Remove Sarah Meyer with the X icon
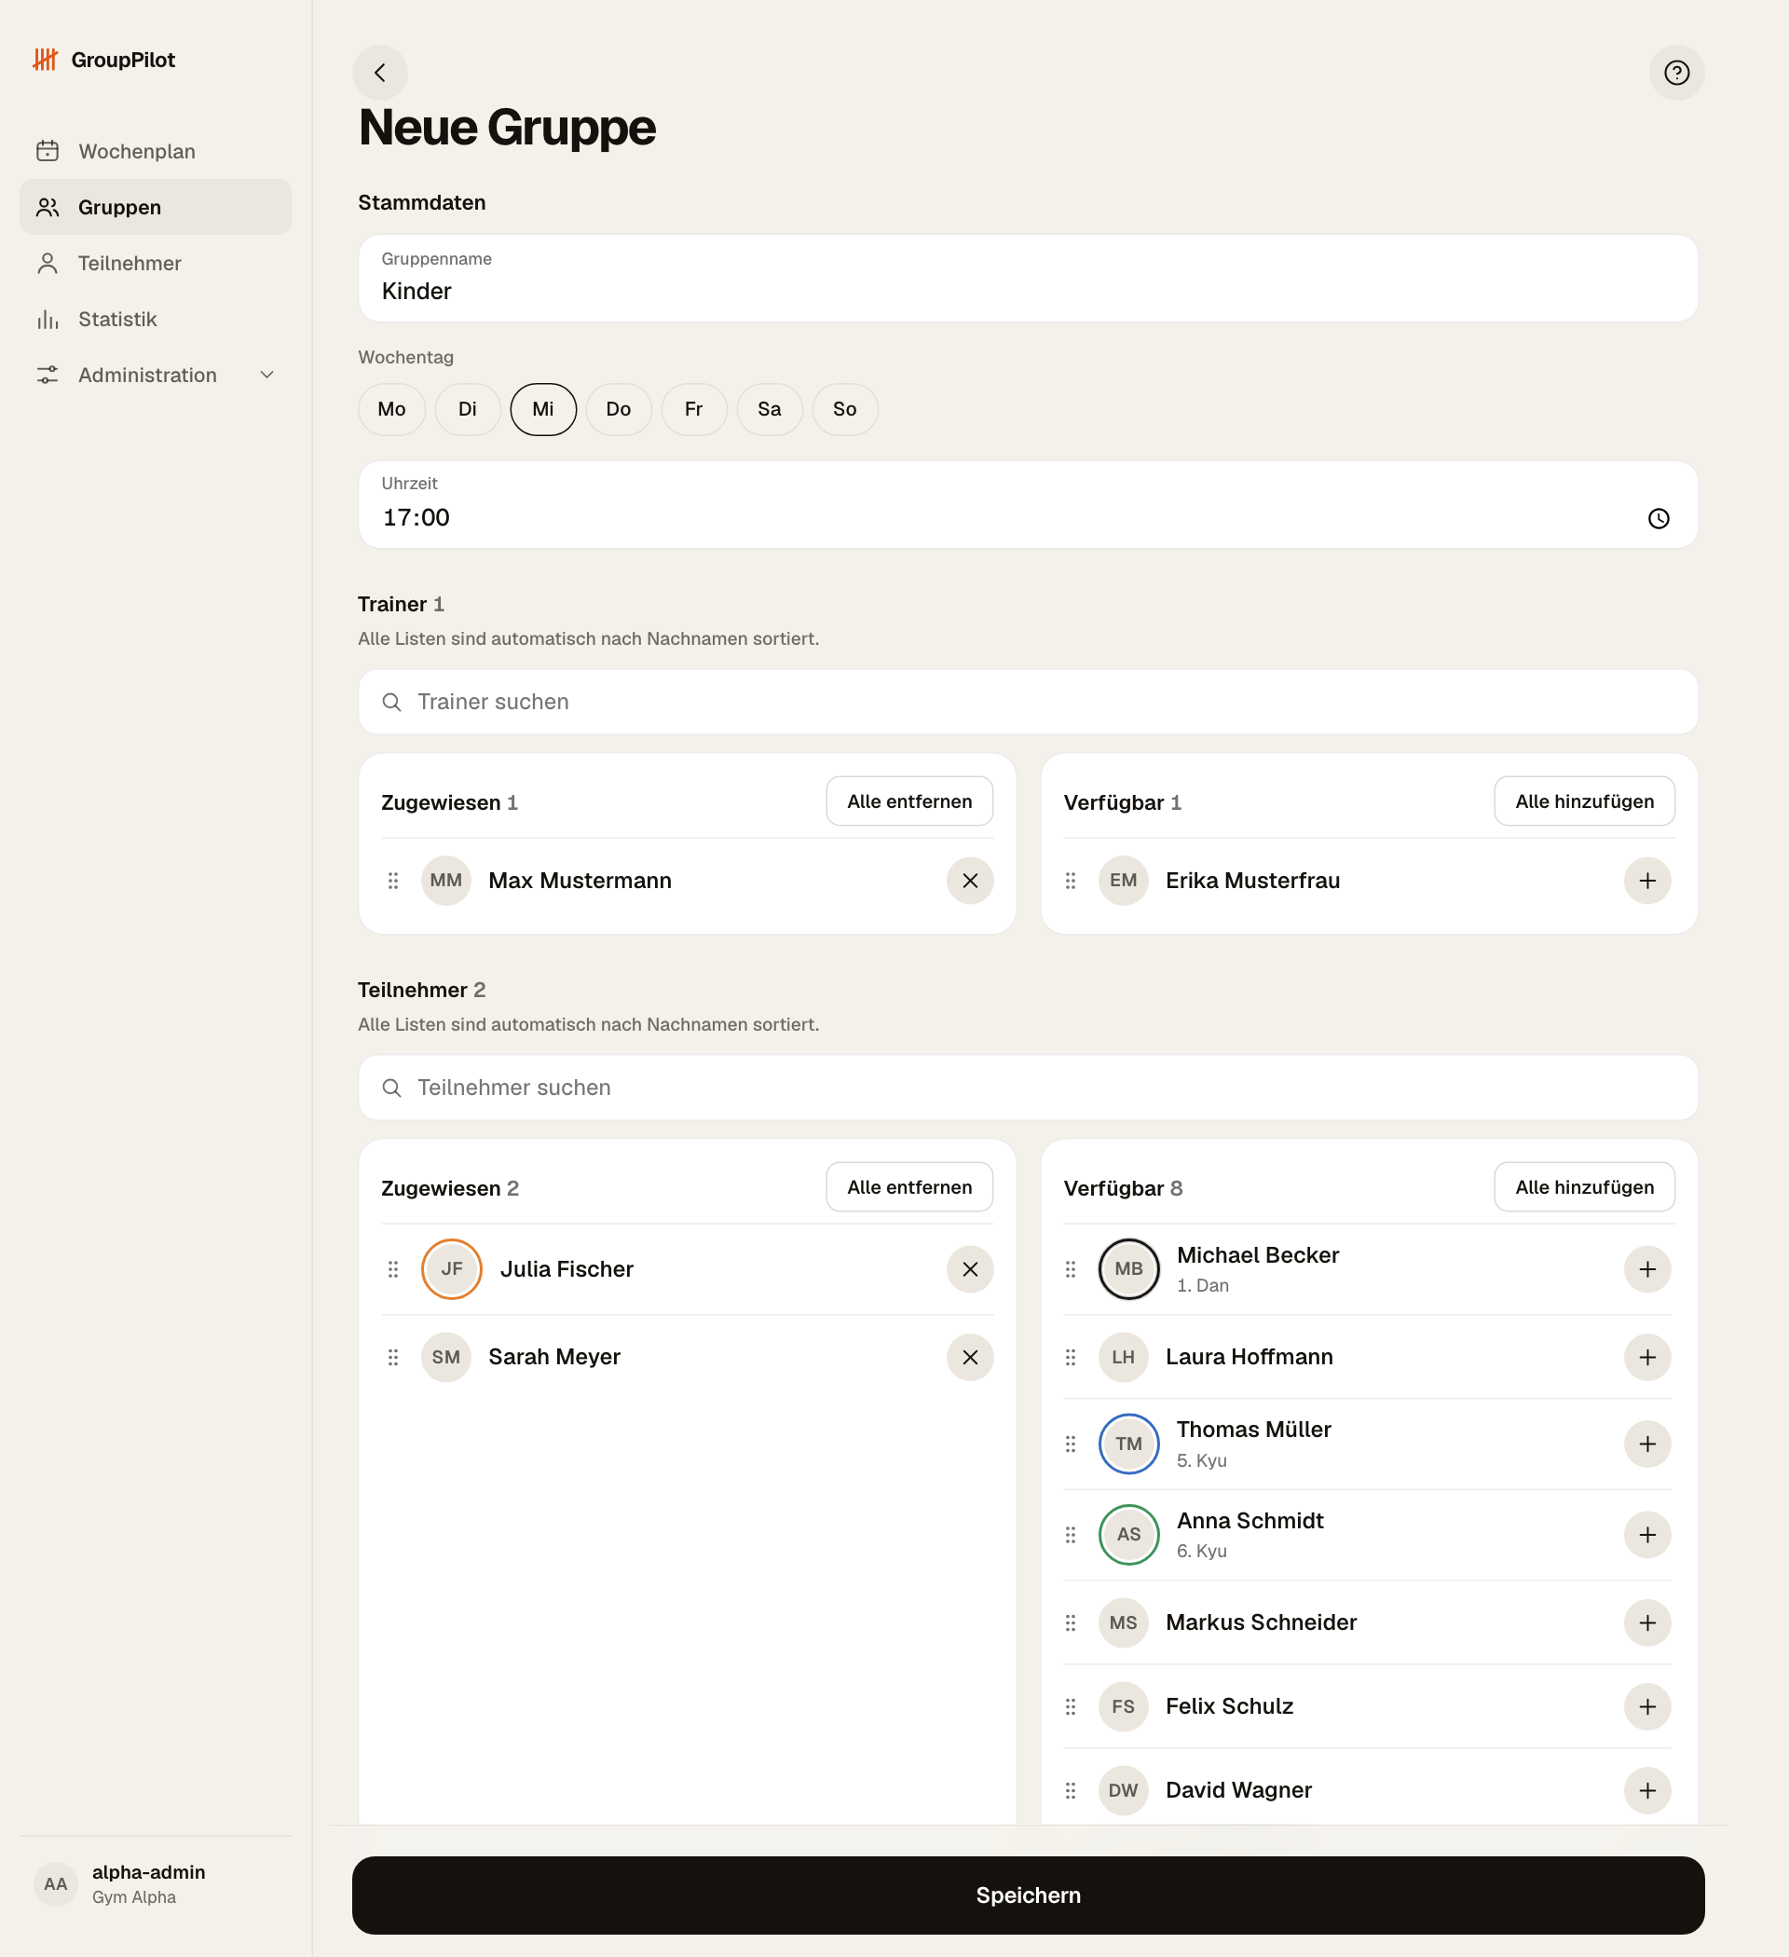This screenshot has height=1957, width=1789. point(970,1357)
